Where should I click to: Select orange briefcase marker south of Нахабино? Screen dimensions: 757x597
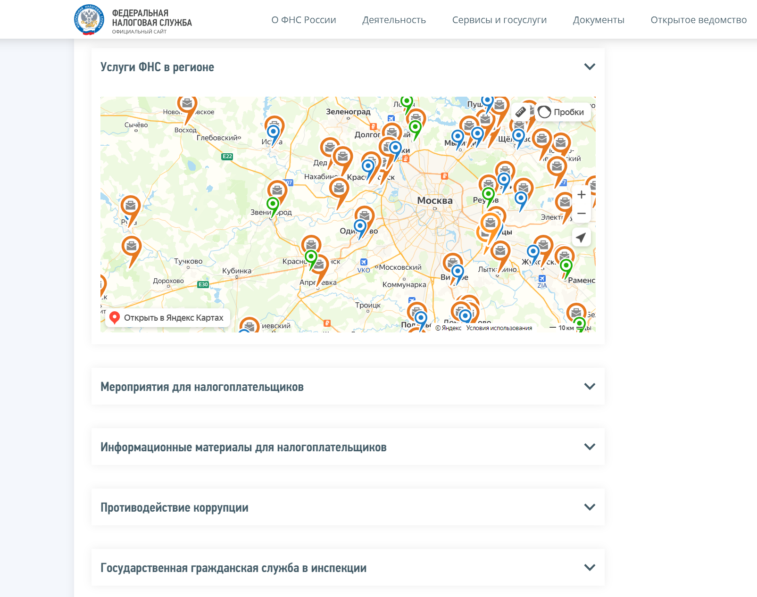339,188
